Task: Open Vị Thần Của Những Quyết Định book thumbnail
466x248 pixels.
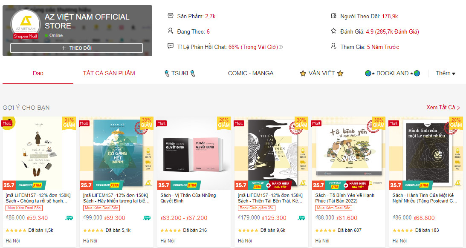Action: pyautogui.click(x=194, y=153)
